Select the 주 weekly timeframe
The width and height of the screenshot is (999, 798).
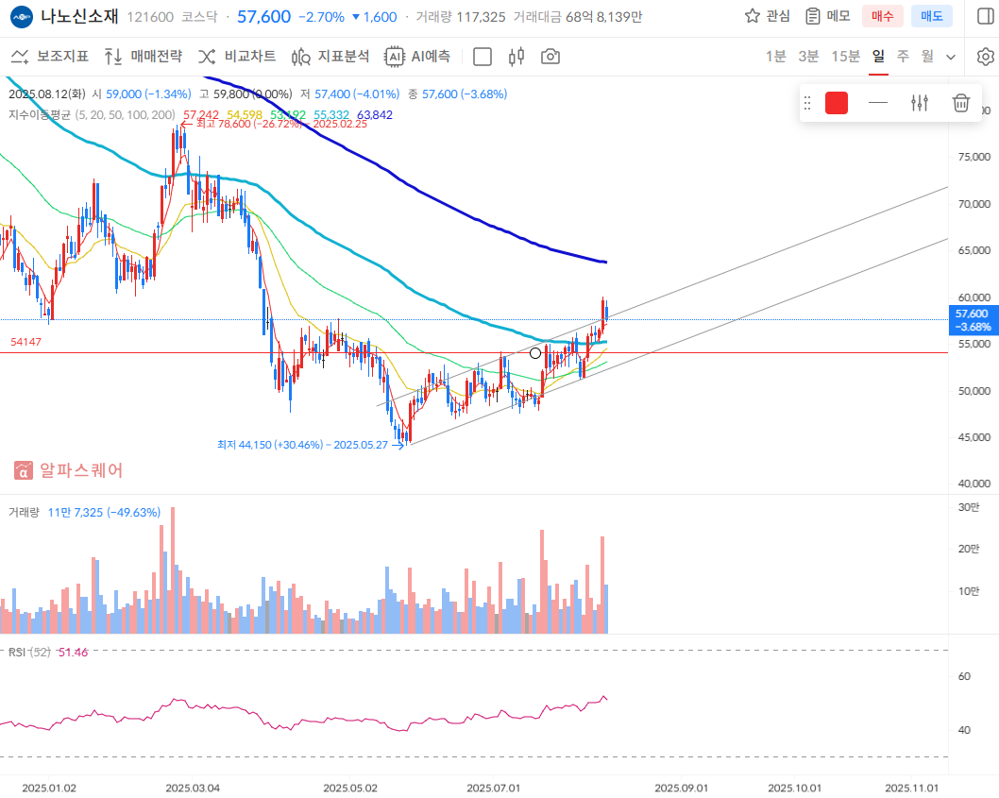click(903, 57)
